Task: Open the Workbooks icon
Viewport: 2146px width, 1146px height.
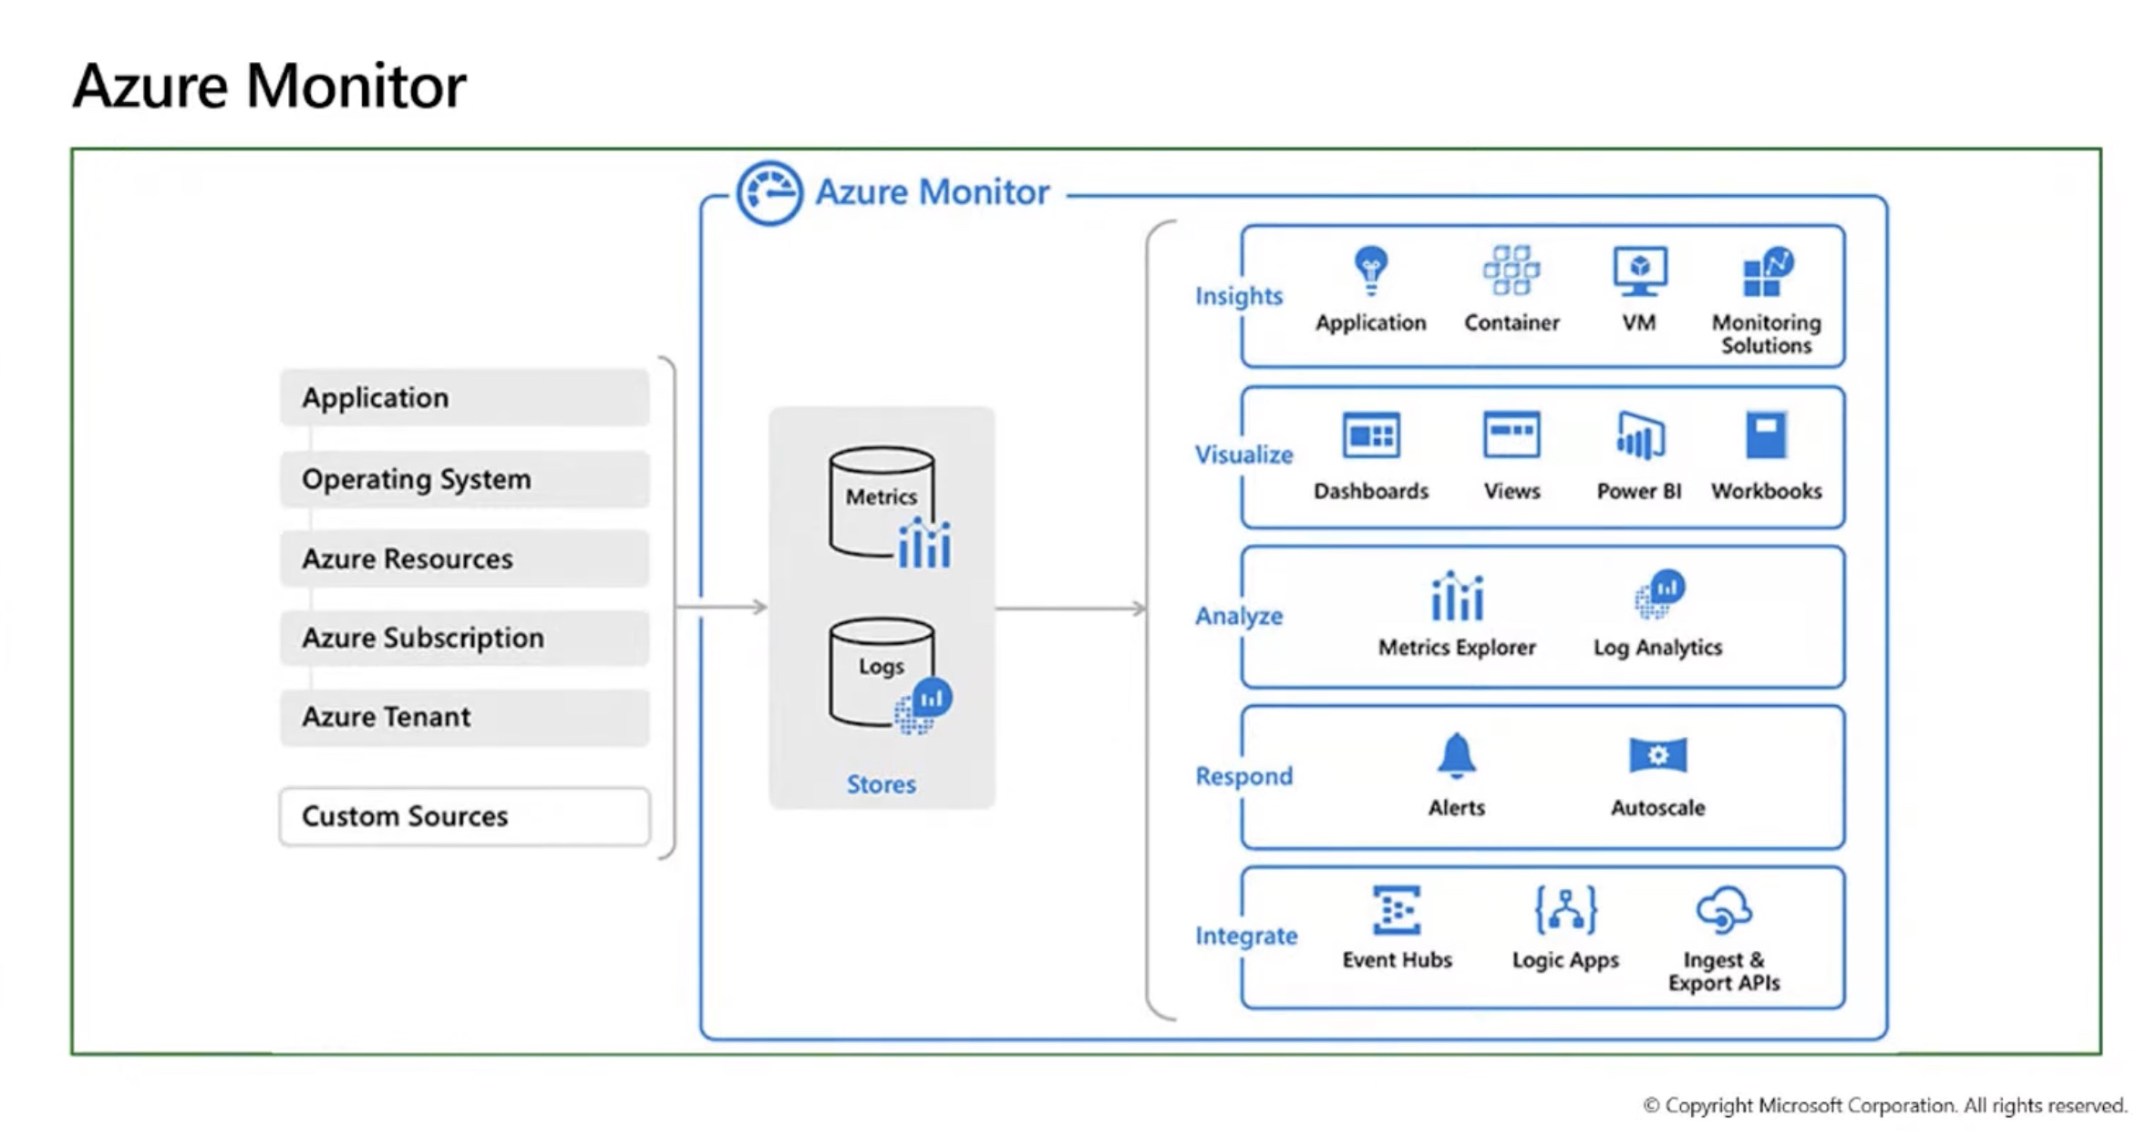Action: 1766,435
